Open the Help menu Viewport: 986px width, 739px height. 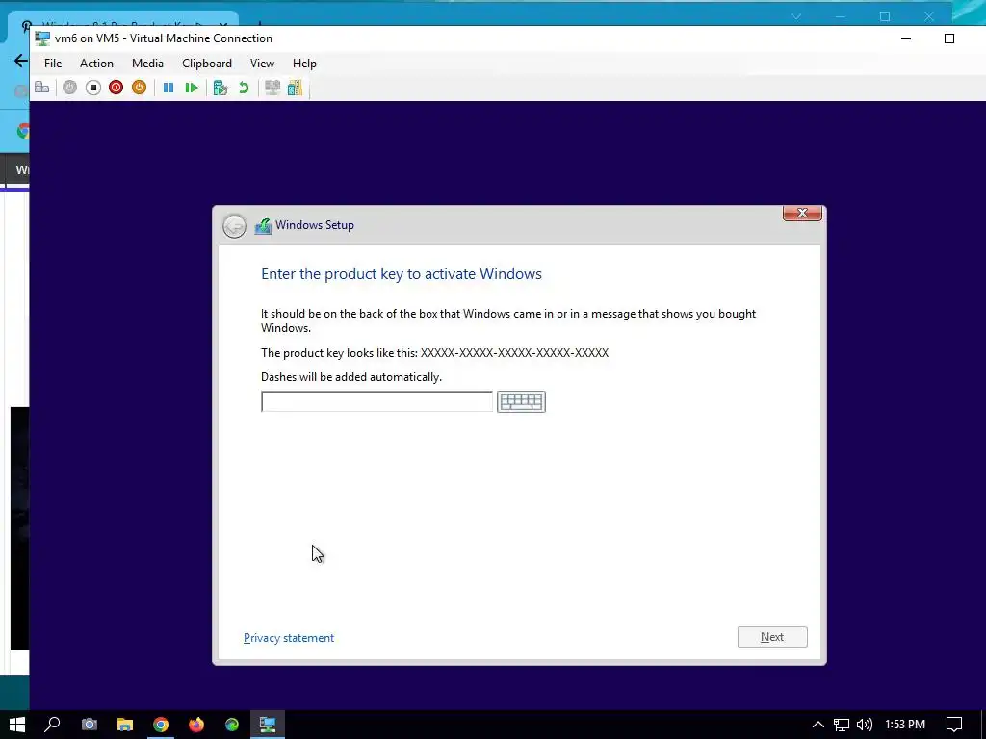pos(304,64)
